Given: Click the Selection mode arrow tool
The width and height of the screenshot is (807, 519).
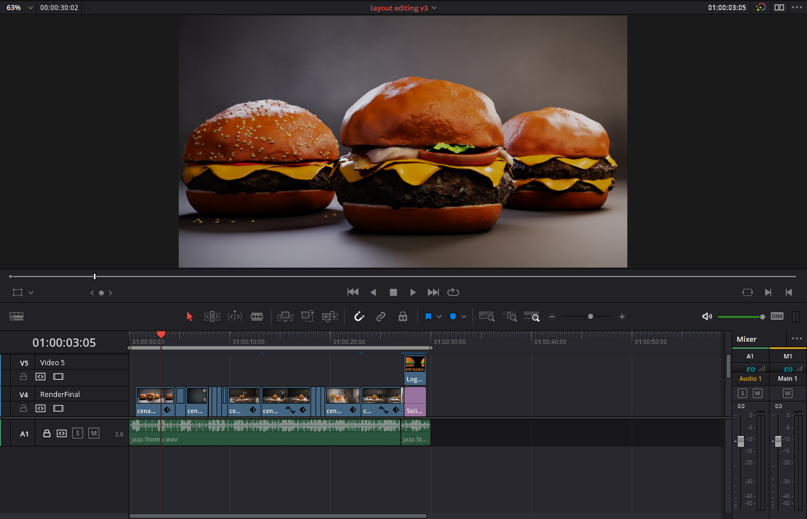Looking at the screenshot, I should pos(189,317).
